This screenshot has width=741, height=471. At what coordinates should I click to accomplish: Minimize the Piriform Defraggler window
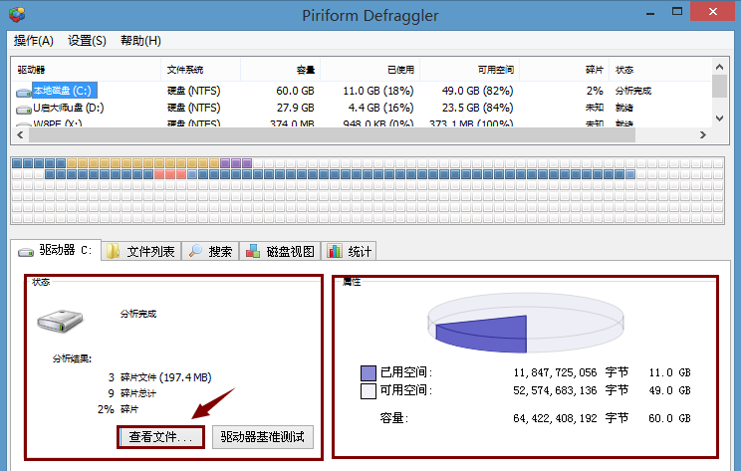coord(650,13)
